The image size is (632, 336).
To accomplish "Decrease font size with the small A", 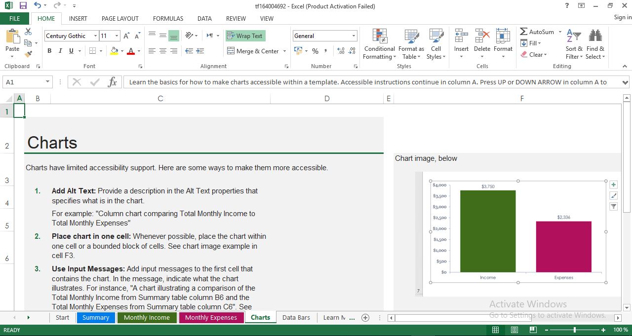I will point(137,36).
